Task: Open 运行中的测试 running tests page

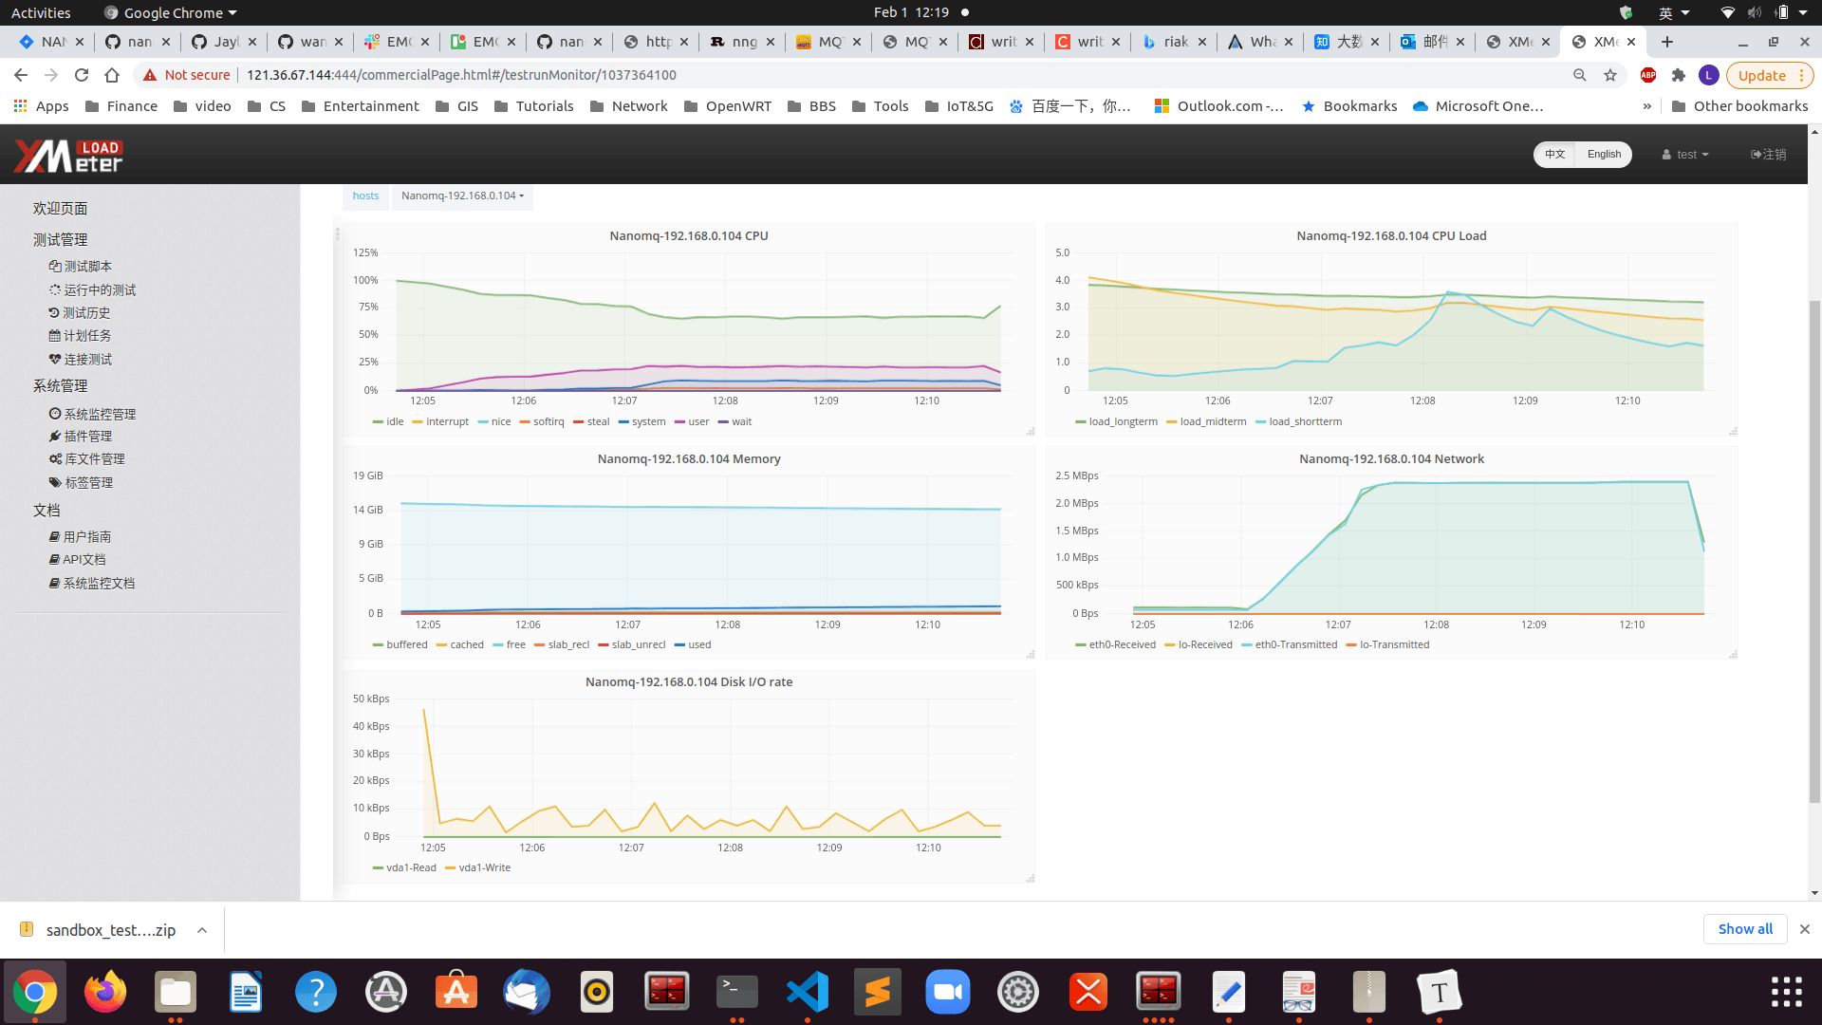Action: 99,290
